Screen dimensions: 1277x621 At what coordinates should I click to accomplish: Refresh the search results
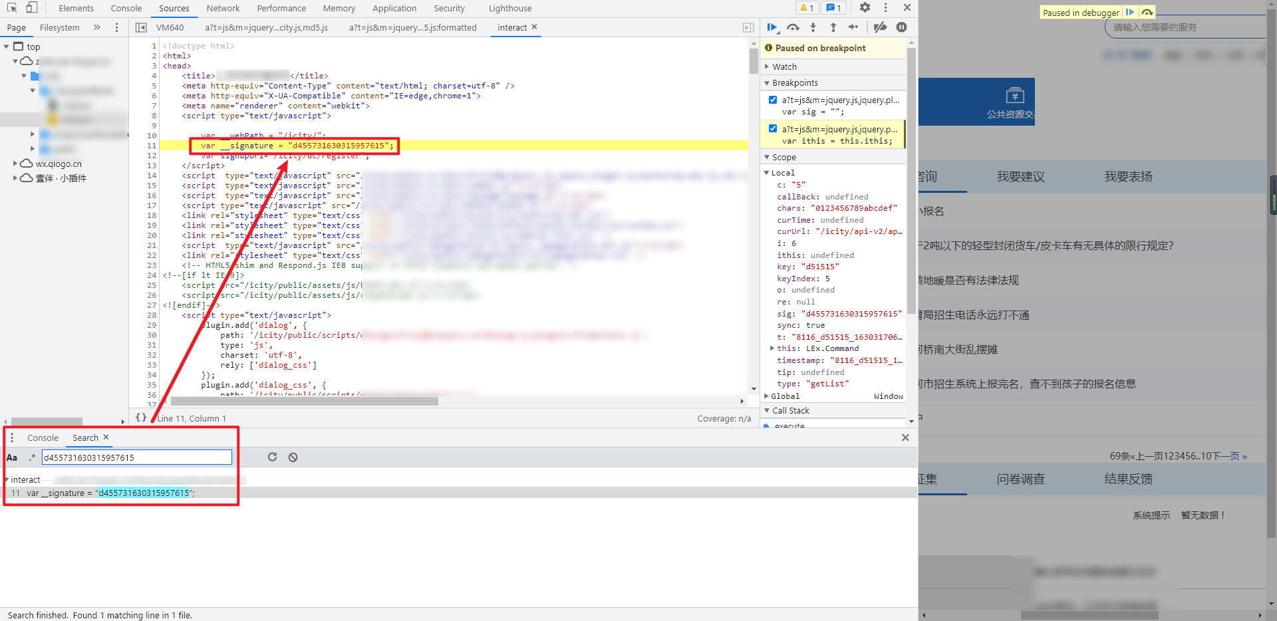[x=272, y=457]
